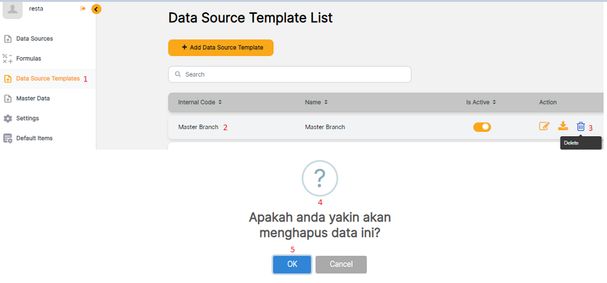Click the Settings gear icon in sidebar

[8, 118]
